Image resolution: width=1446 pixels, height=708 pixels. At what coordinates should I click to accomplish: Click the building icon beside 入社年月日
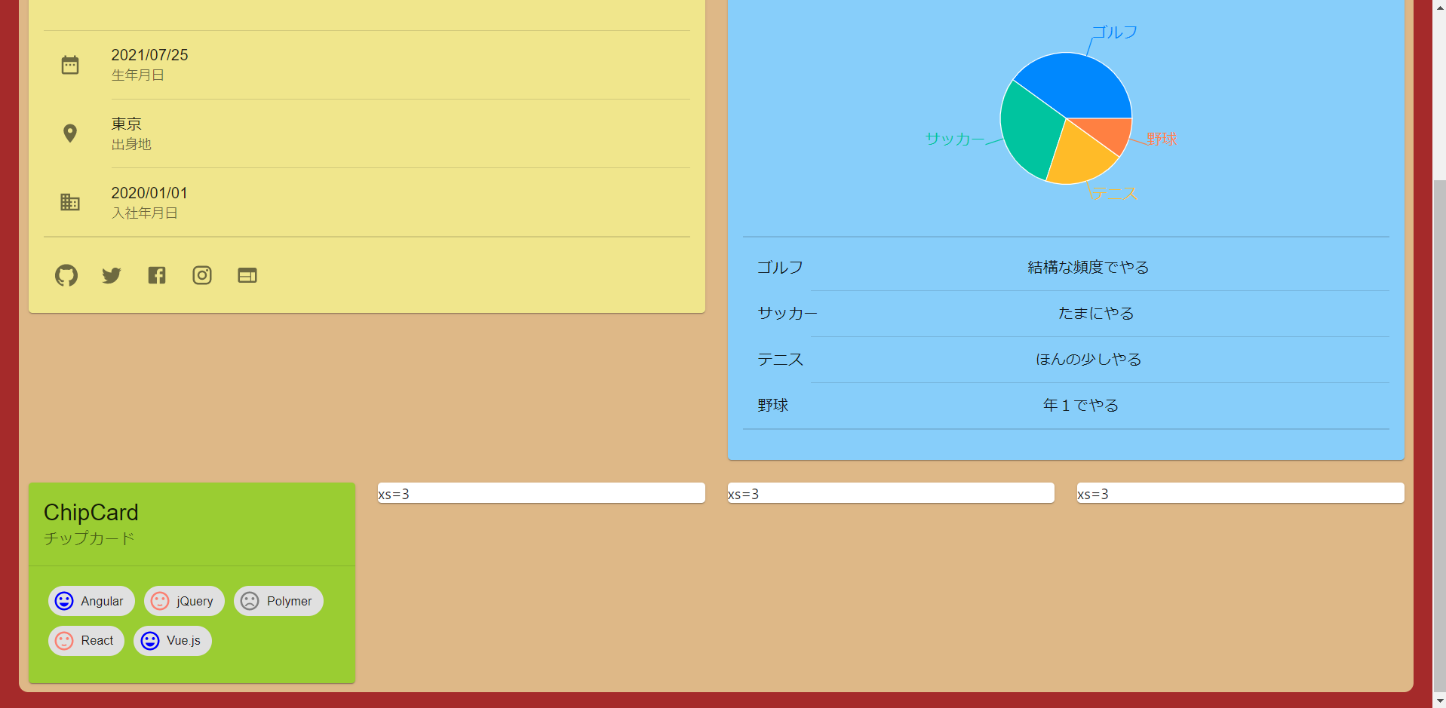70,202
